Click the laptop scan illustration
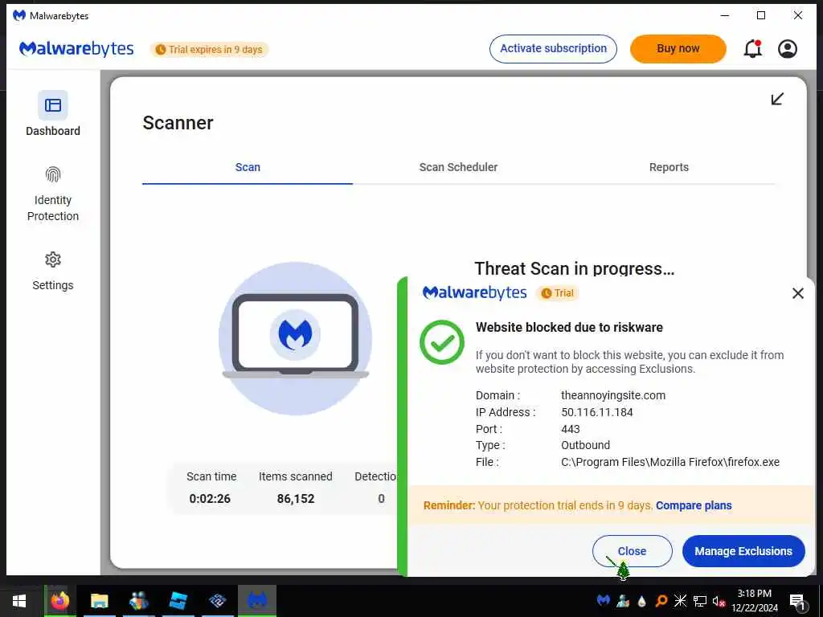 coord(296,338)
